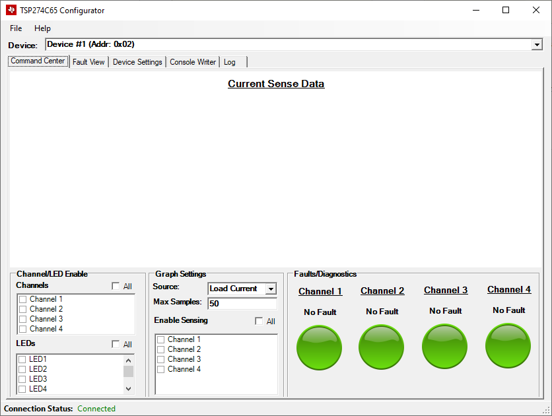This screenshot has height=416, width=552.
Task: Open the Console Writer tab
Action: (193, 62)
